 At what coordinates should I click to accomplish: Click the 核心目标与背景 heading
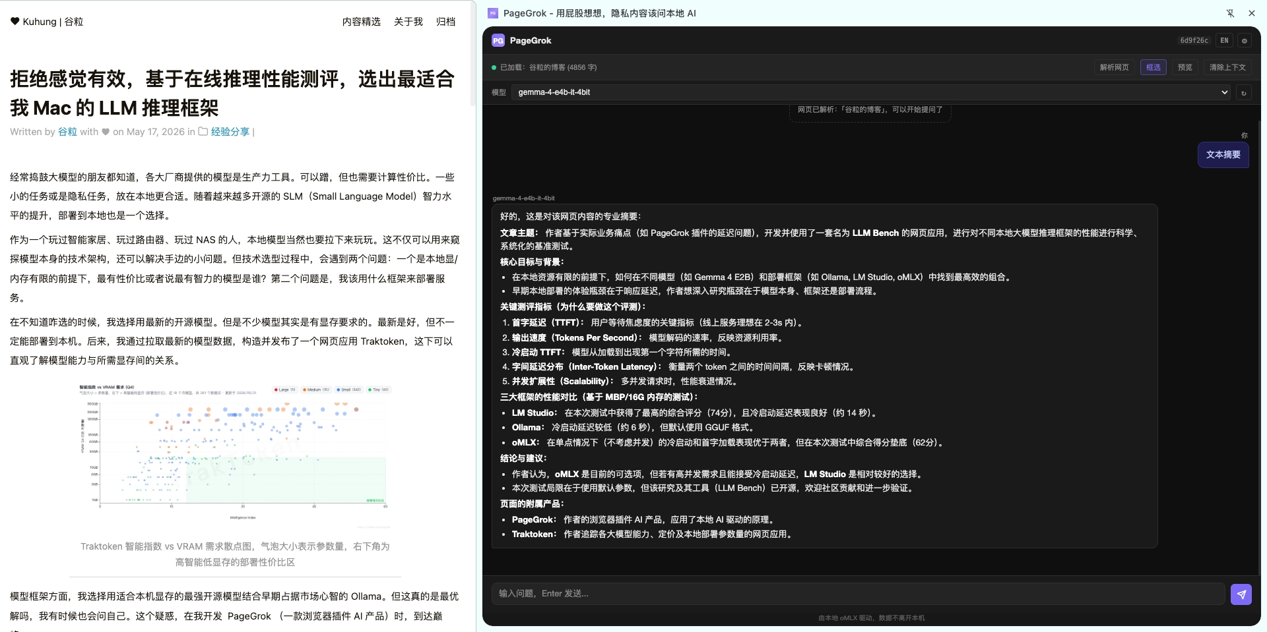click(x=532, y=262)
